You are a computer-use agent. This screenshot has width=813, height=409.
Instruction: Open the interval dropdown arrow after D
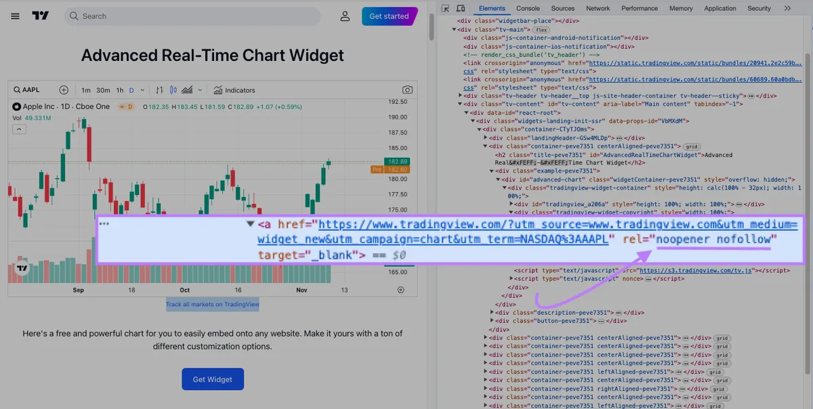pos(142,90)
